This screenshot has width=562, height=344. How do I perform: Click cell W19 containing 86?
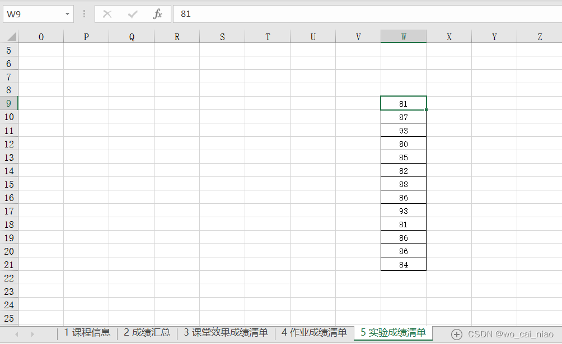pos(404,237)
